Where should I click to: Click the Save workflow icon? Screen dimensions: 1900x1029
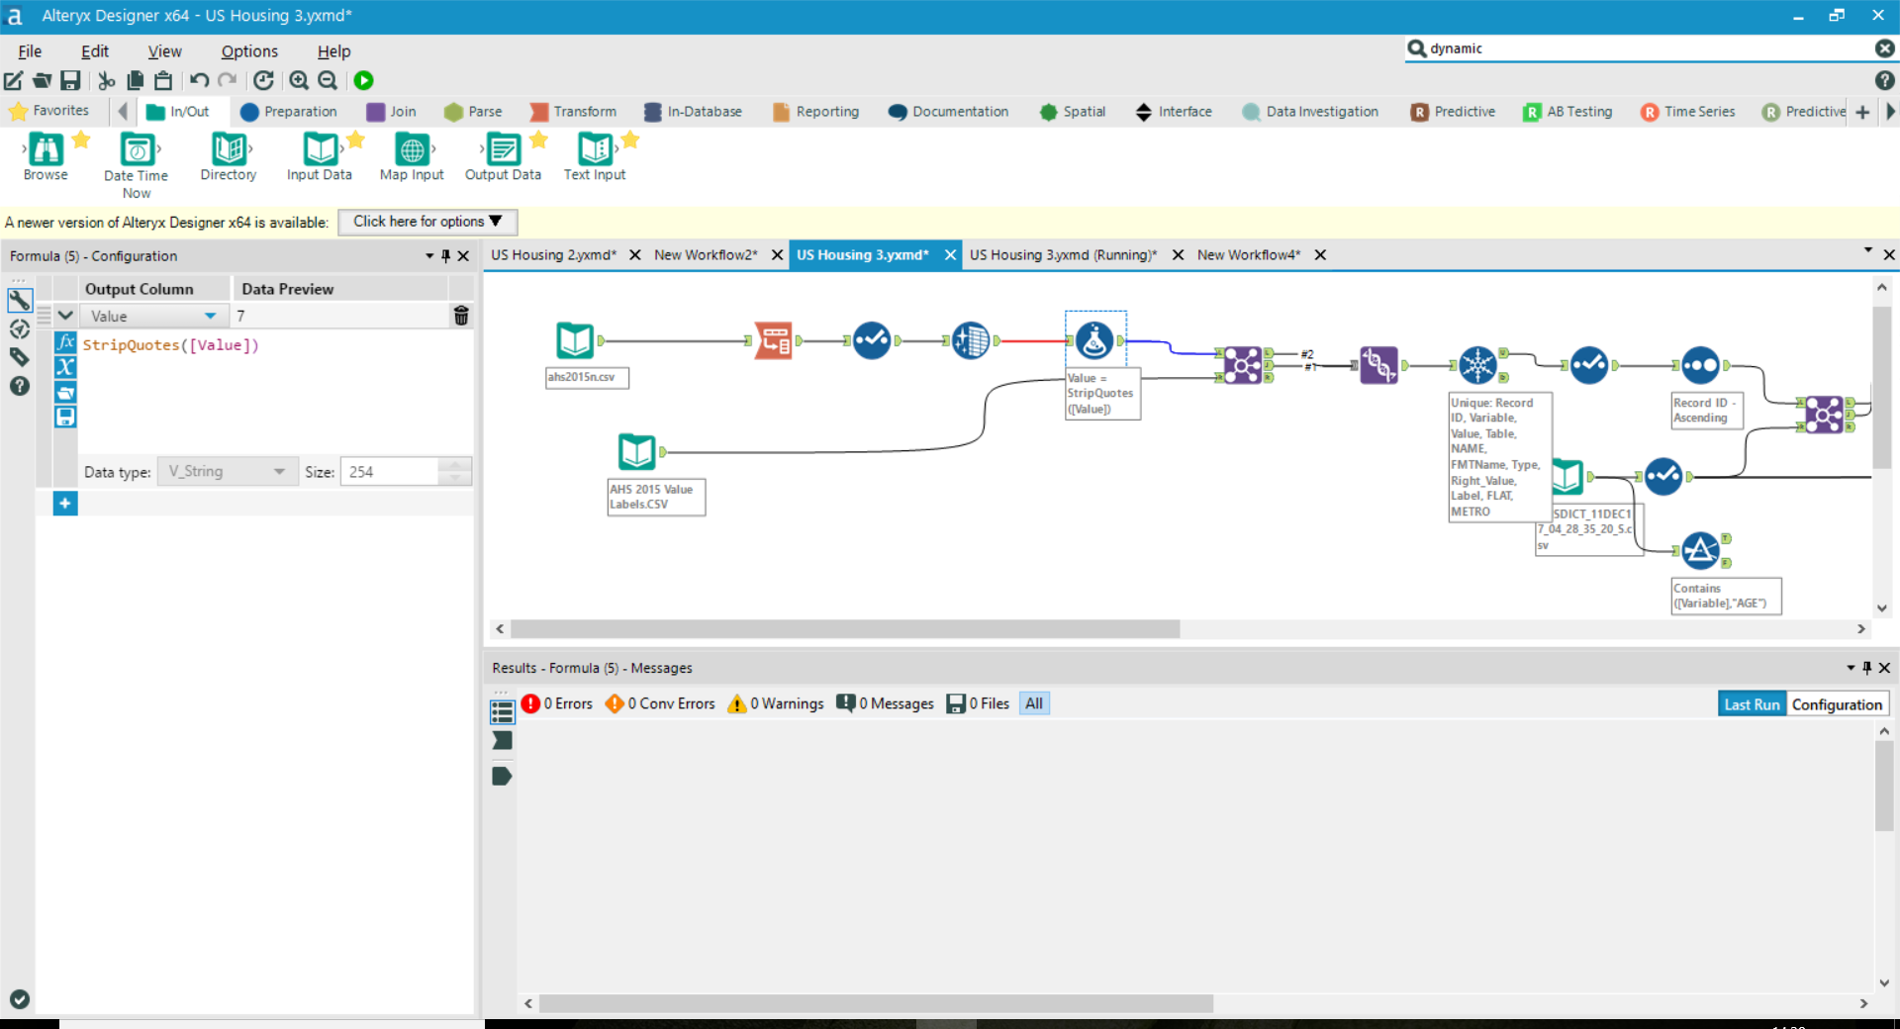(70, 81)
